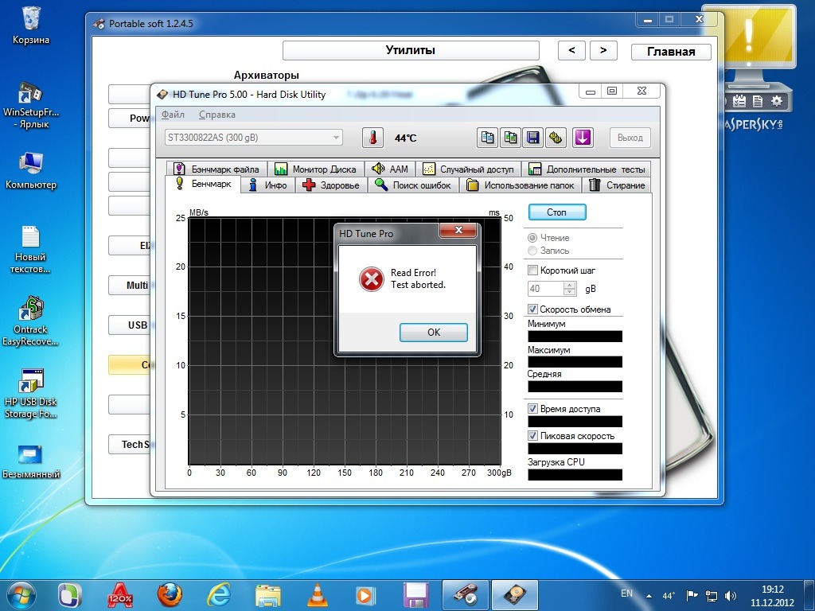Viewport: 815px width, 611px height.
Task: Open Ontrack EasyRecovery desktop shortcut
Action: pos(31,321)
